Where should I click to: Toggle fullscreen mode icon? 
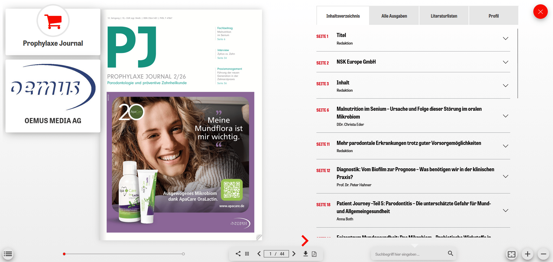511,254
